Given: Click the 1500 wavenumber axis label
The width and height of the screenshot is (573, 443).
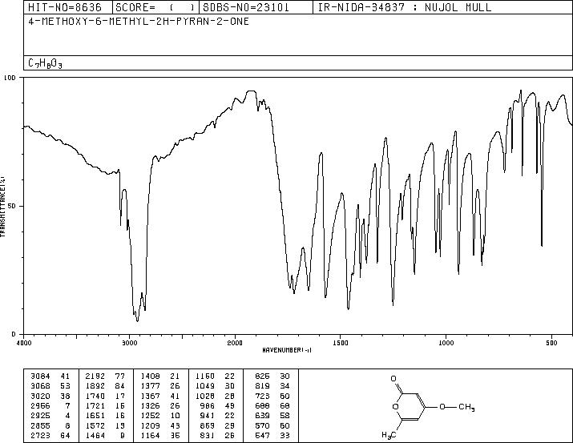Looking at the screenshot, I should 341,343.
